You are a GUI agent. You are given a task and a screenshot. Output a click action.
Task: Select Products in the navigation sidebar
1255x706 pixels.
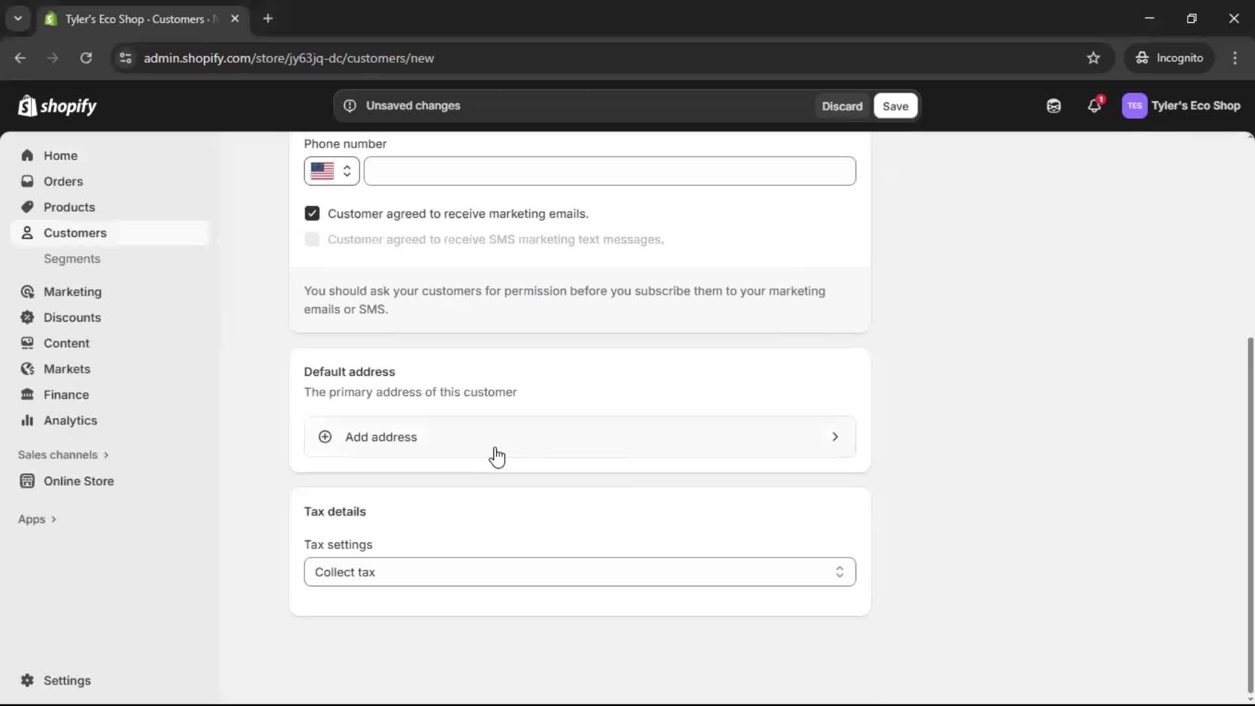(x=69, y=207)
